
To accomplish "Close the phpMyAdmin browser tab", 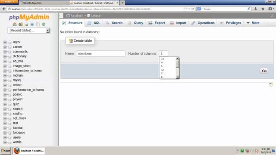I will coord(117,3).
